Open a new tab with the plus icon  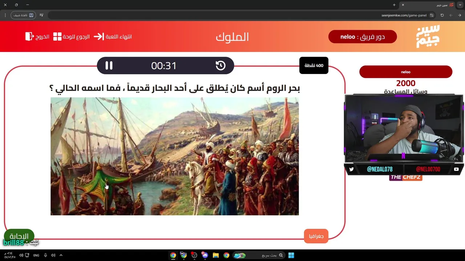394,5
